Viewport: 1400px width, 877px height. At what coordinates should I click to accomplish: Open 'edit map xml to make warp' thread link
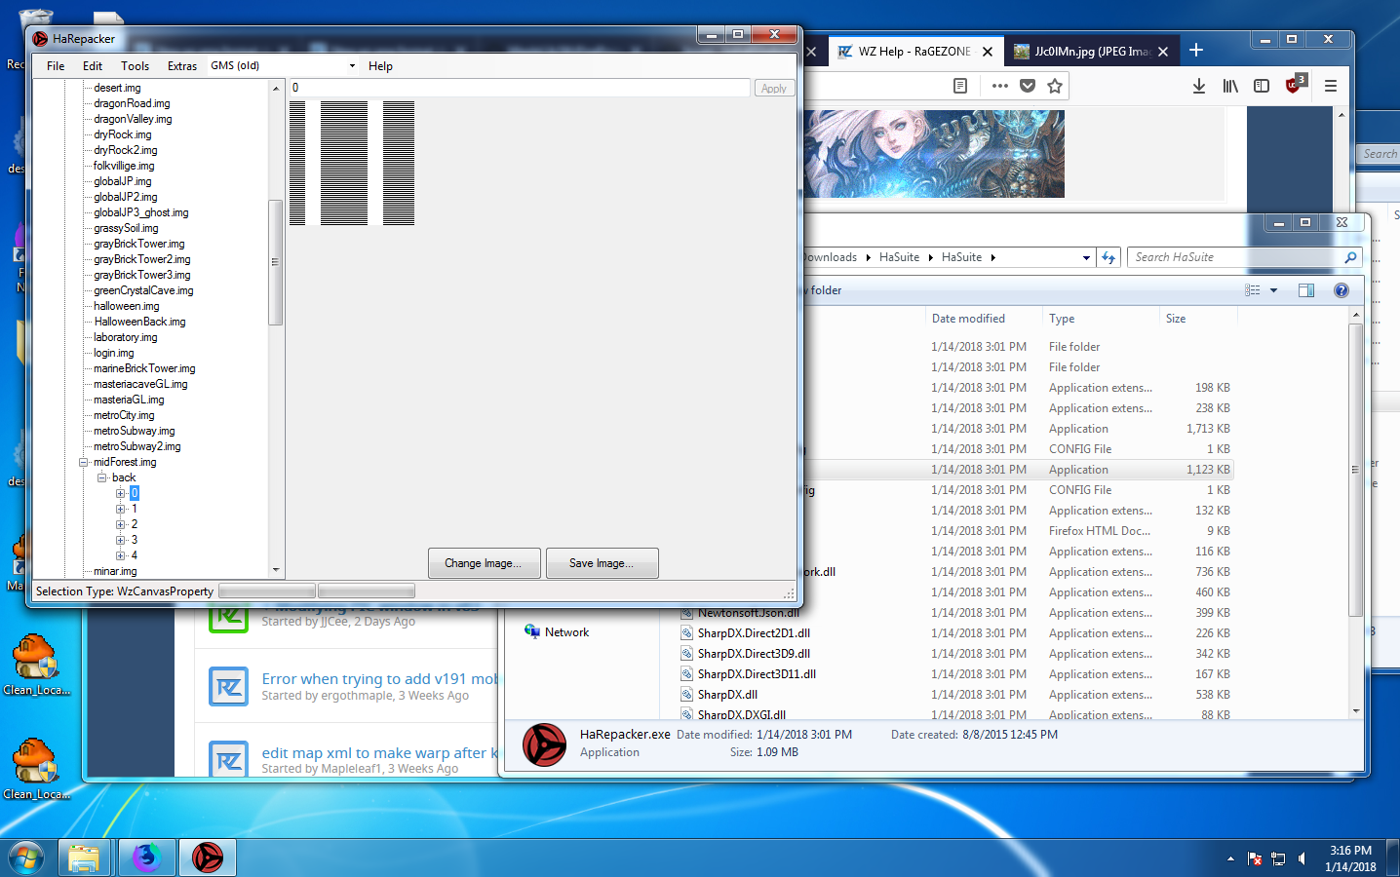(x=380, y=753)
